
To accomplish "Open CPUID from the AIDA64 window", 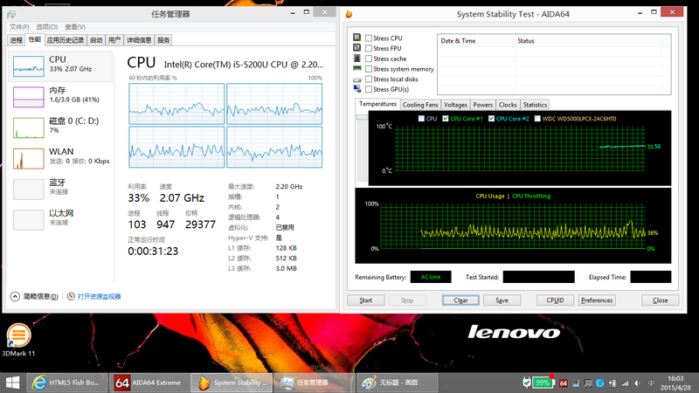I will [x=555, y=300].
